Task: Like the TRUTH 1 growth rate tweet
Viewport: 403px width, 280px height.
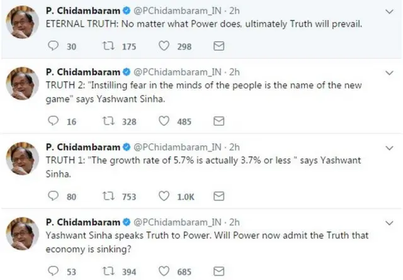Action: 164,196
